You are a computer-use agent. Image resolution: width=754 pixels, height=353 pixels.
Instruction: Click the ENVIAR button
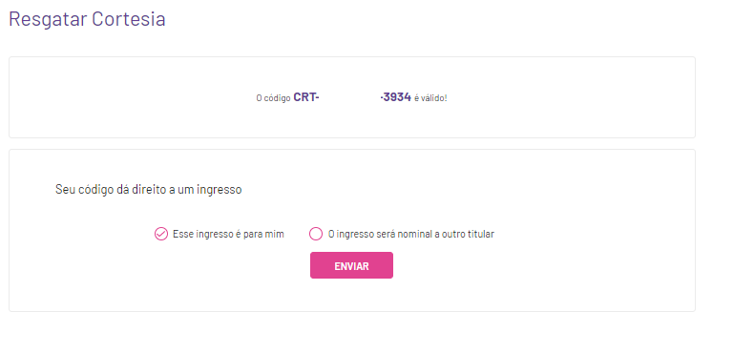(x=351, y=265)
